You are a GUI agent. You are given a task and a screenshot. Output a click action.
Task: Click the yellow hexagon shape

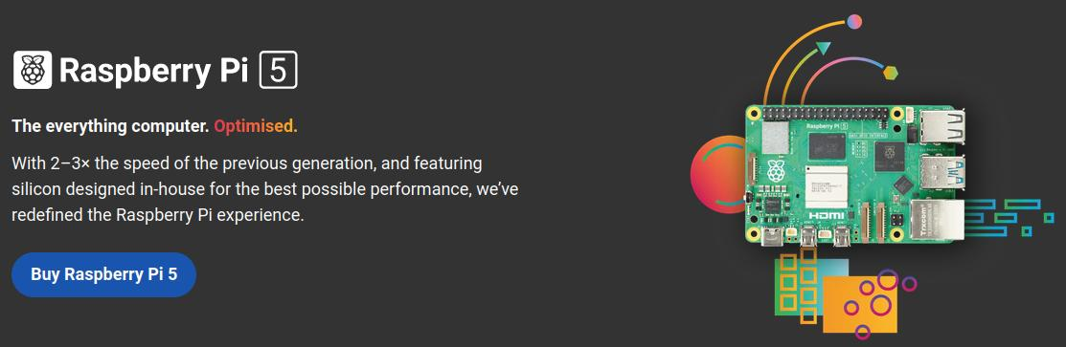point(891,73)
